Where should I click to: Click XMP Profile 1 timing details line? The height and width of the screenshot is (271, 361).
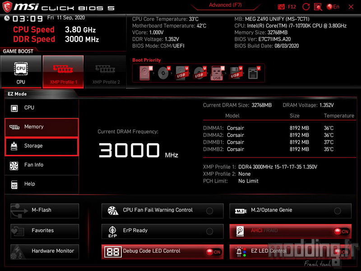(260, 167)
